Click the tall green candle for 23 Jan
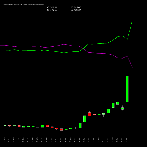 [x=127, y=89]
